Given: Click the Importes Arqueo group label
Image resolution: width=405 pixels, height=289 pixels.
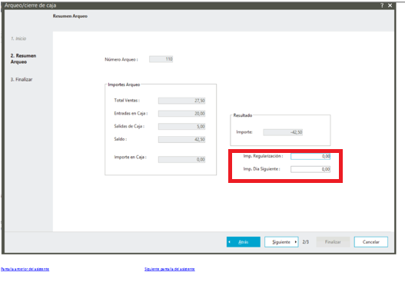Looking at the screenshot, I should pos(124,85).
